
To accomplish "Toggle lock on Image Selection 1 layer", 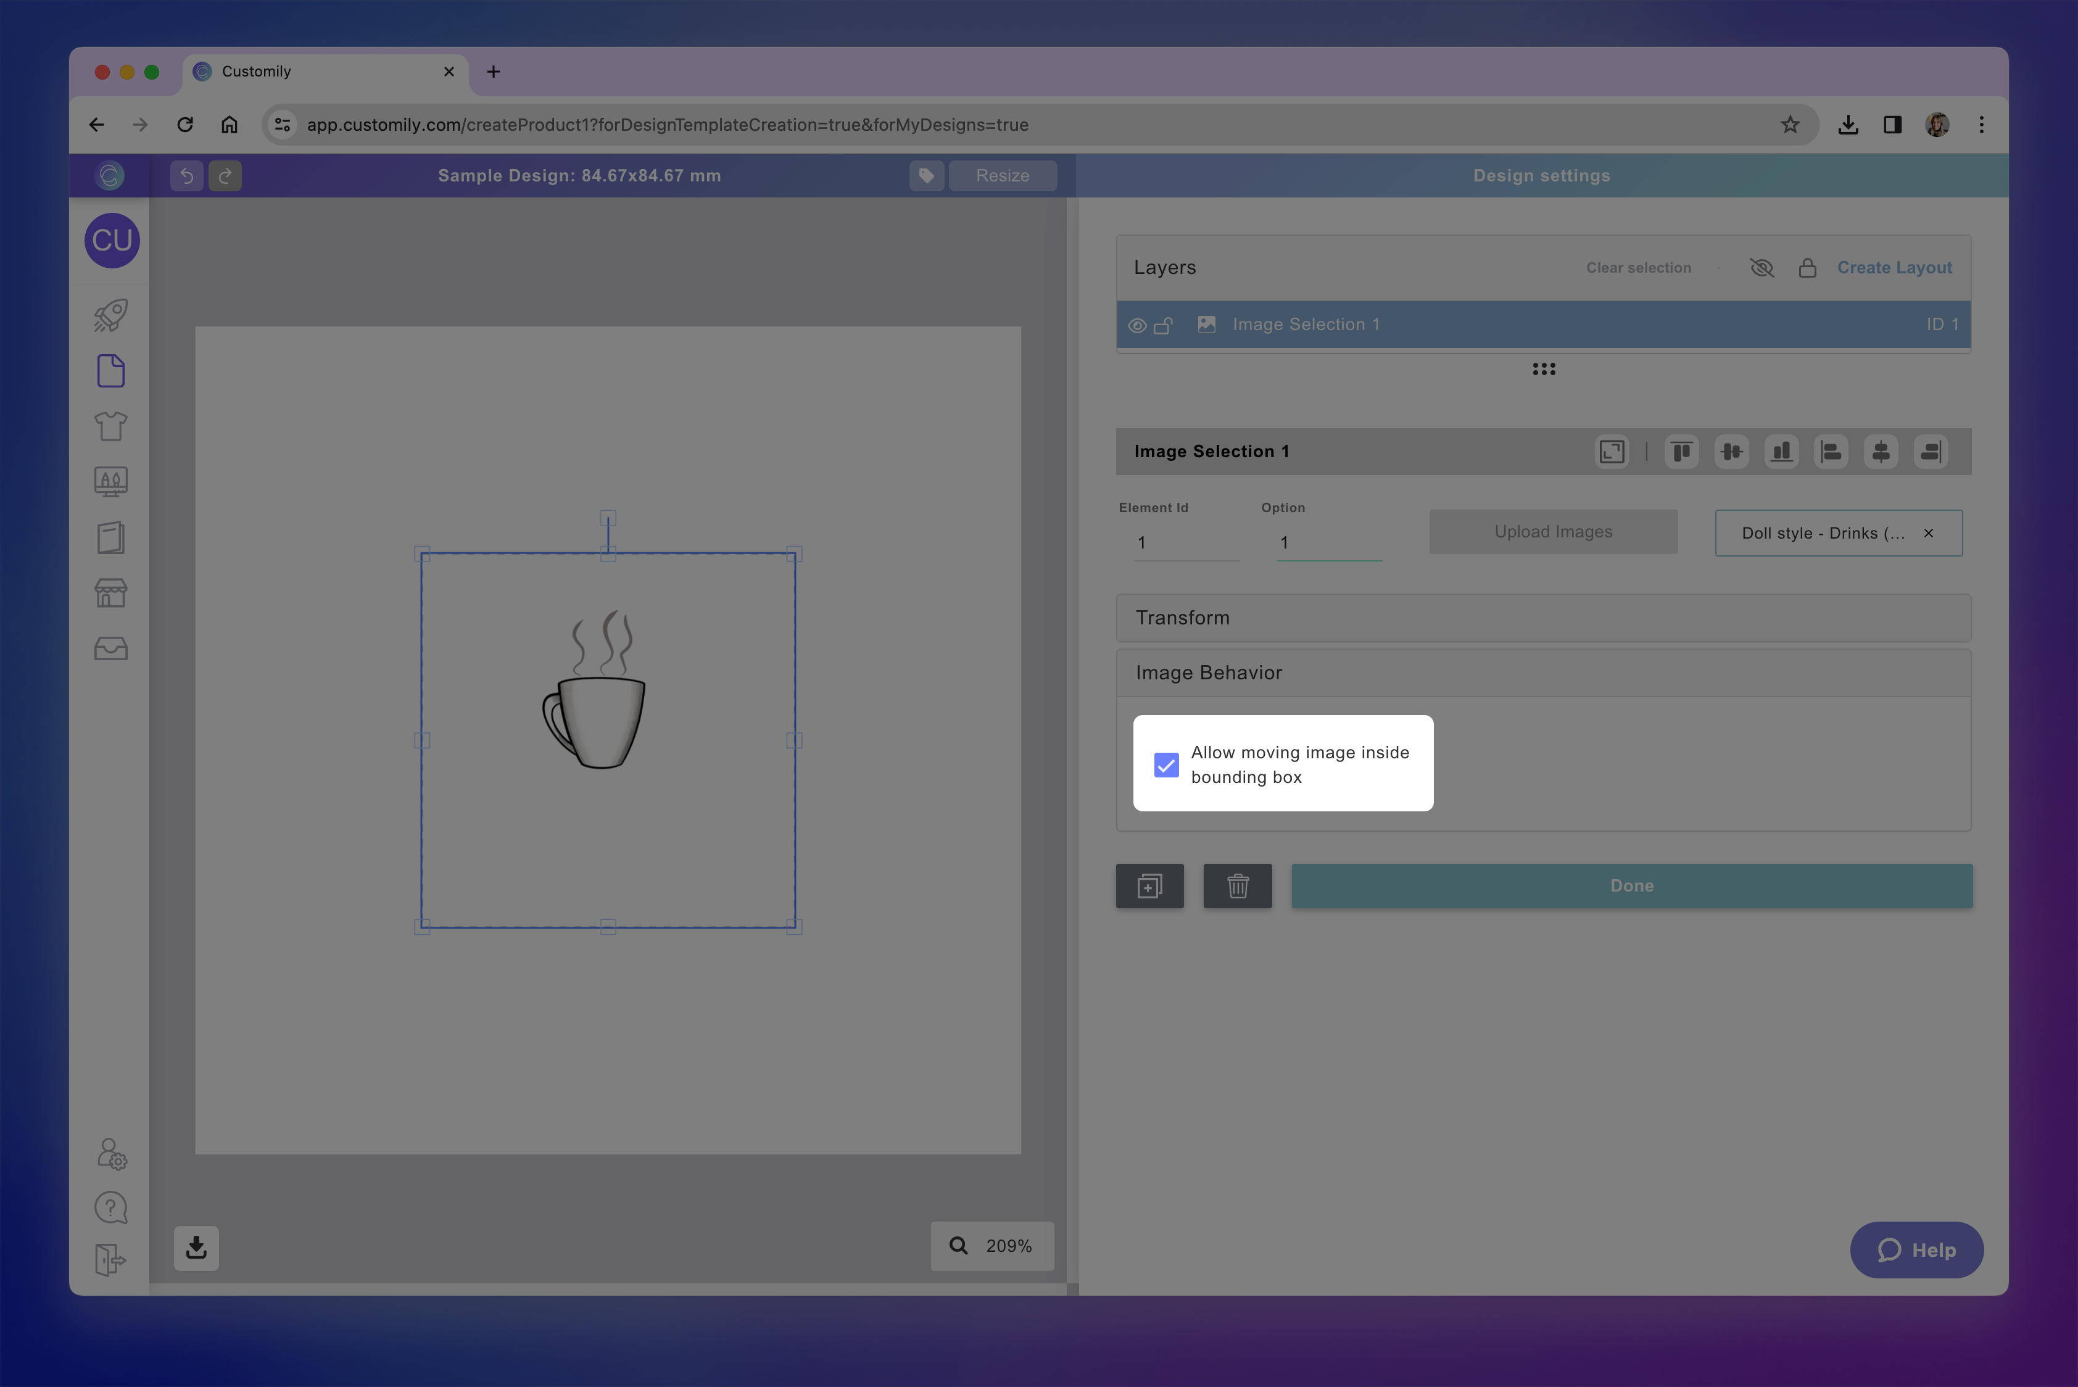I will click(1163, 326).
